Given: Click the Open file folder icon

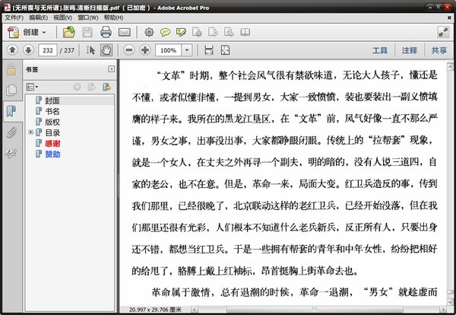Looking at the screenshot, I should [69, 32].
